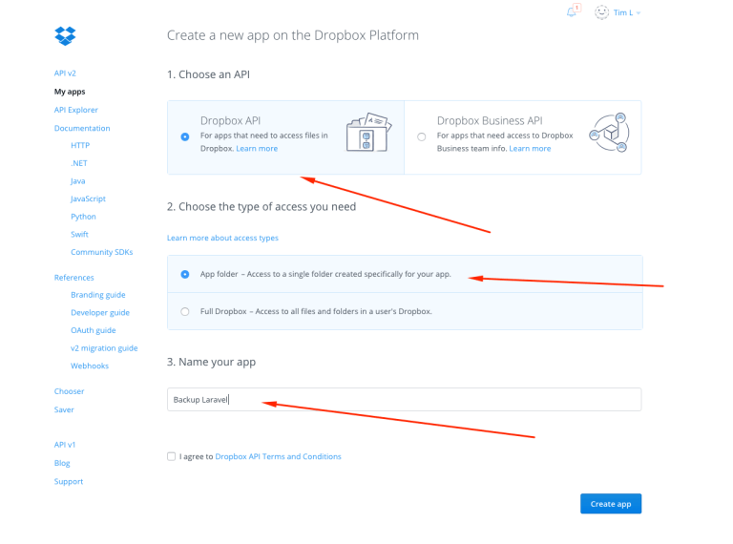Image resolution: width=733 pixels, height=544 pixels.
Task: Click the Dropbox logo icon
Action: 65,36
